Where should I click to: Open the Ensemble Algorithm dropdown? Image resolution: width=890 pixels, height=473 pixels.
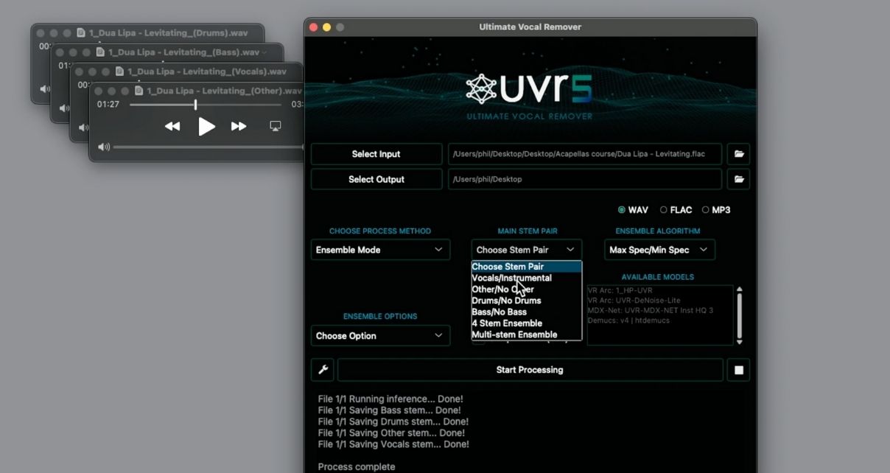coord(659,250)
